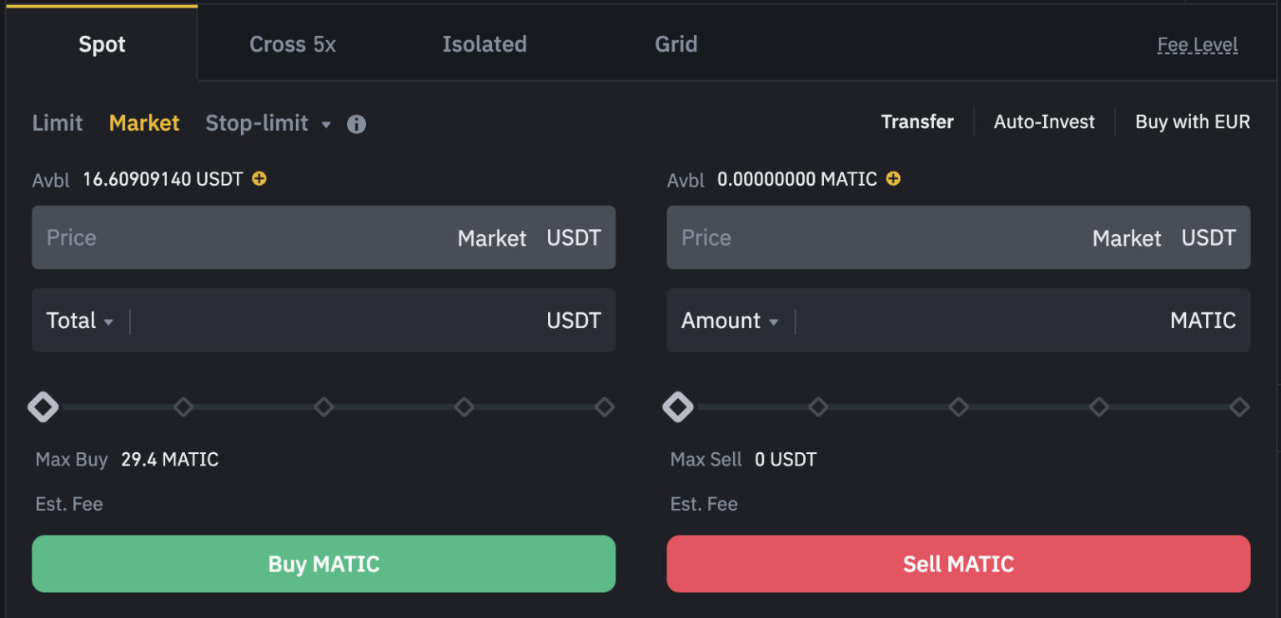This screenshot has height=618, width=1281.
Task: Open the Grid trading tab
Action: (676, 44)
